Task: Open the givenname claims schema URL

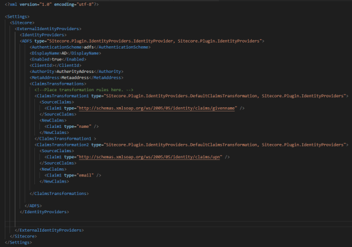Action: pos(156,108)
